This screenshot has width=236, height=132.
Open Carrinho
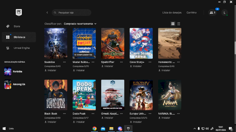[191, 13]
